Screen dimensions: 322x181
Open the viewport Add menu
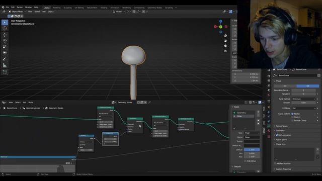tap(44, 12)
